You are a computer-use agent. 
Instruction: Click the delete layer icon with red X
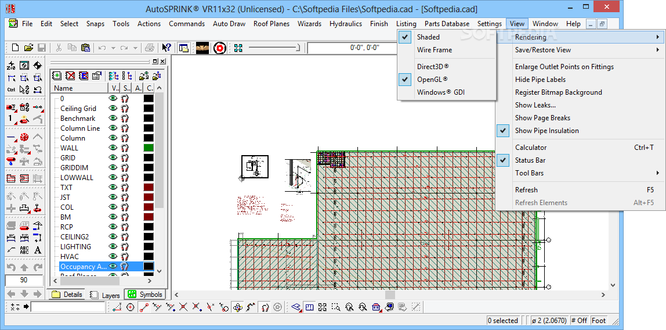tap(70, 76)
